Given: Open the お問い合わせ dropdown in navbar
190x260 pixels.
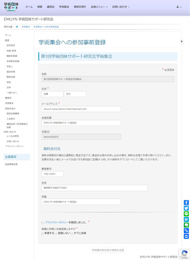Looking at the screenshot, I should 121,7.
